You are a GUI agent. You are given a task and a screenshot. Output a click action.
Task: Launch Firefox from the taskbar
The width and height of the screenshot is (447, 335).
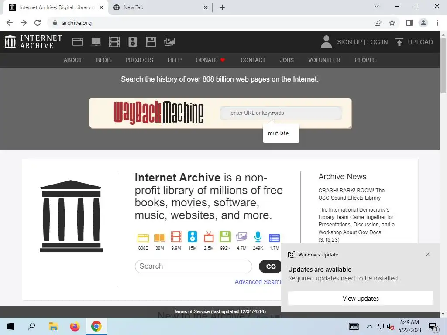[x=75, y=326]
